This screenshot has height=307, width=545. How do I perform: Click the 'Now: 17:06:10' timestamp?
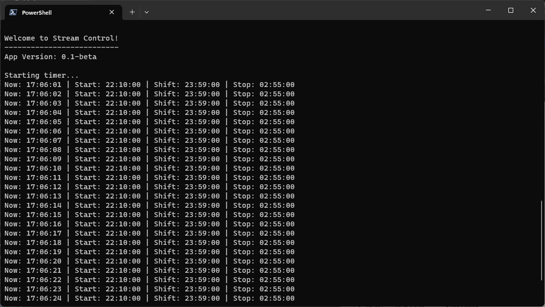click(x=33, y=168)
